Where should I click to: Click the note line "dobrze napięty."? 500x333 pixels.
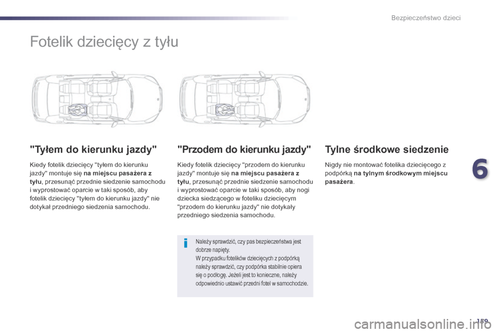(213, 250)
